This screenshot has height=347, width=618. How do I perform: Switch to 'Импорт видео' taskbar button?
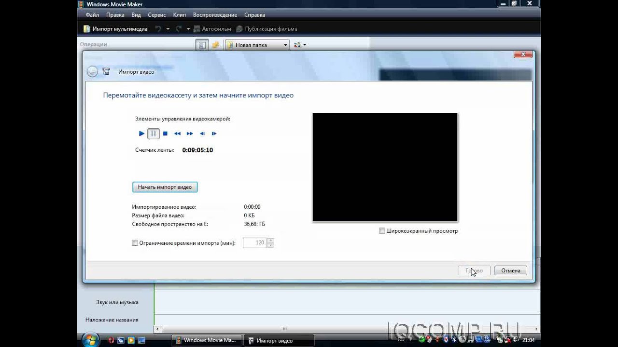click(279, 340)
